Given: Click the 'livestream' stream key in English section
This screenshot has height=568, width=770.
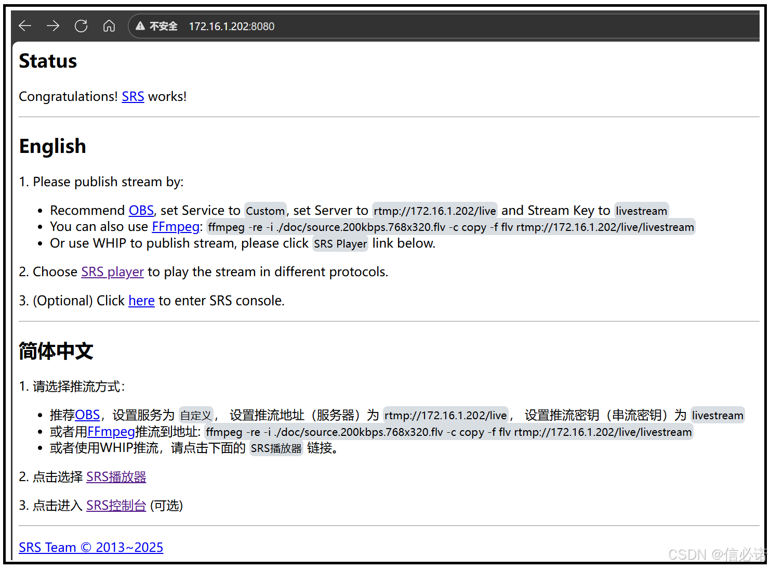Looking at the screenshot, I should point(641,211).
